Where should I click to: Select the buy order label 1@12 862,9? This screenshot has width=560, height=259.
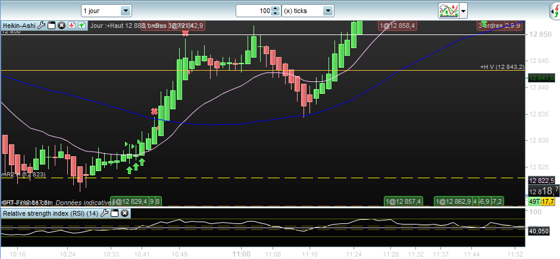click(x=453, y=201)
